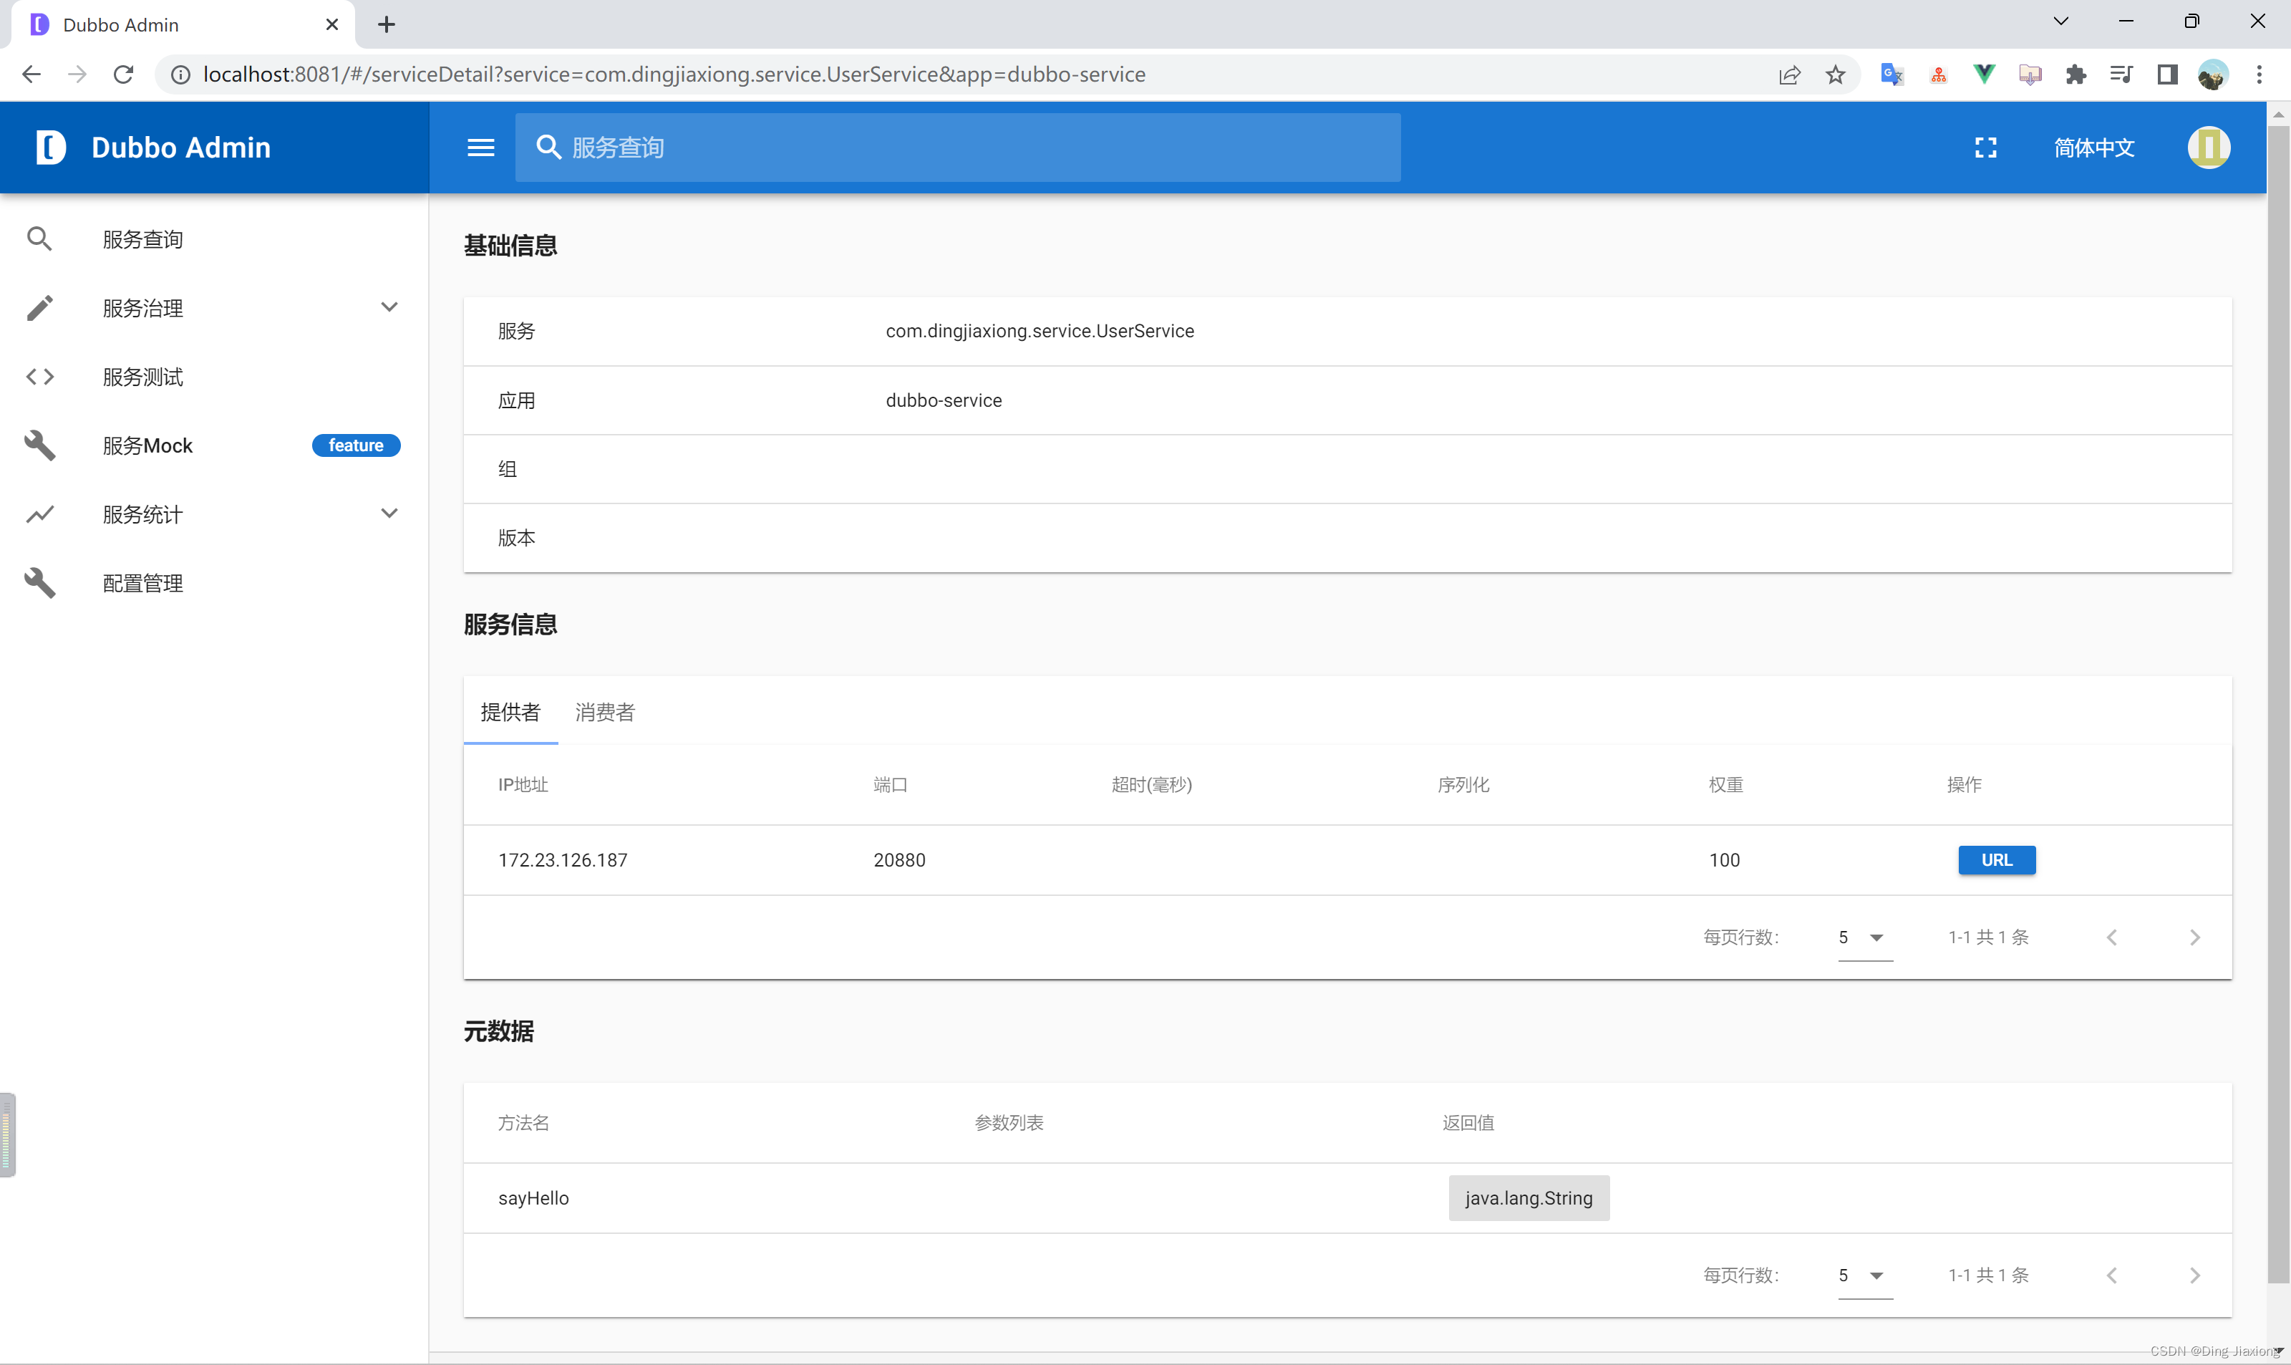Viewport: 2291px width, 1365px height.
Task: Sort by the IP地址 column header
Action: (523, 785)
